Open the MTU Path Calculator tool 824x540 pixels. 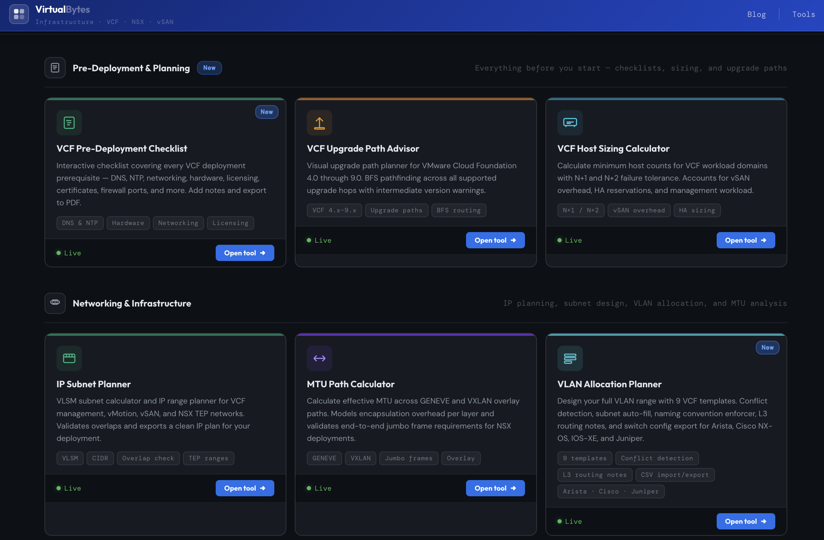point(495,488)
